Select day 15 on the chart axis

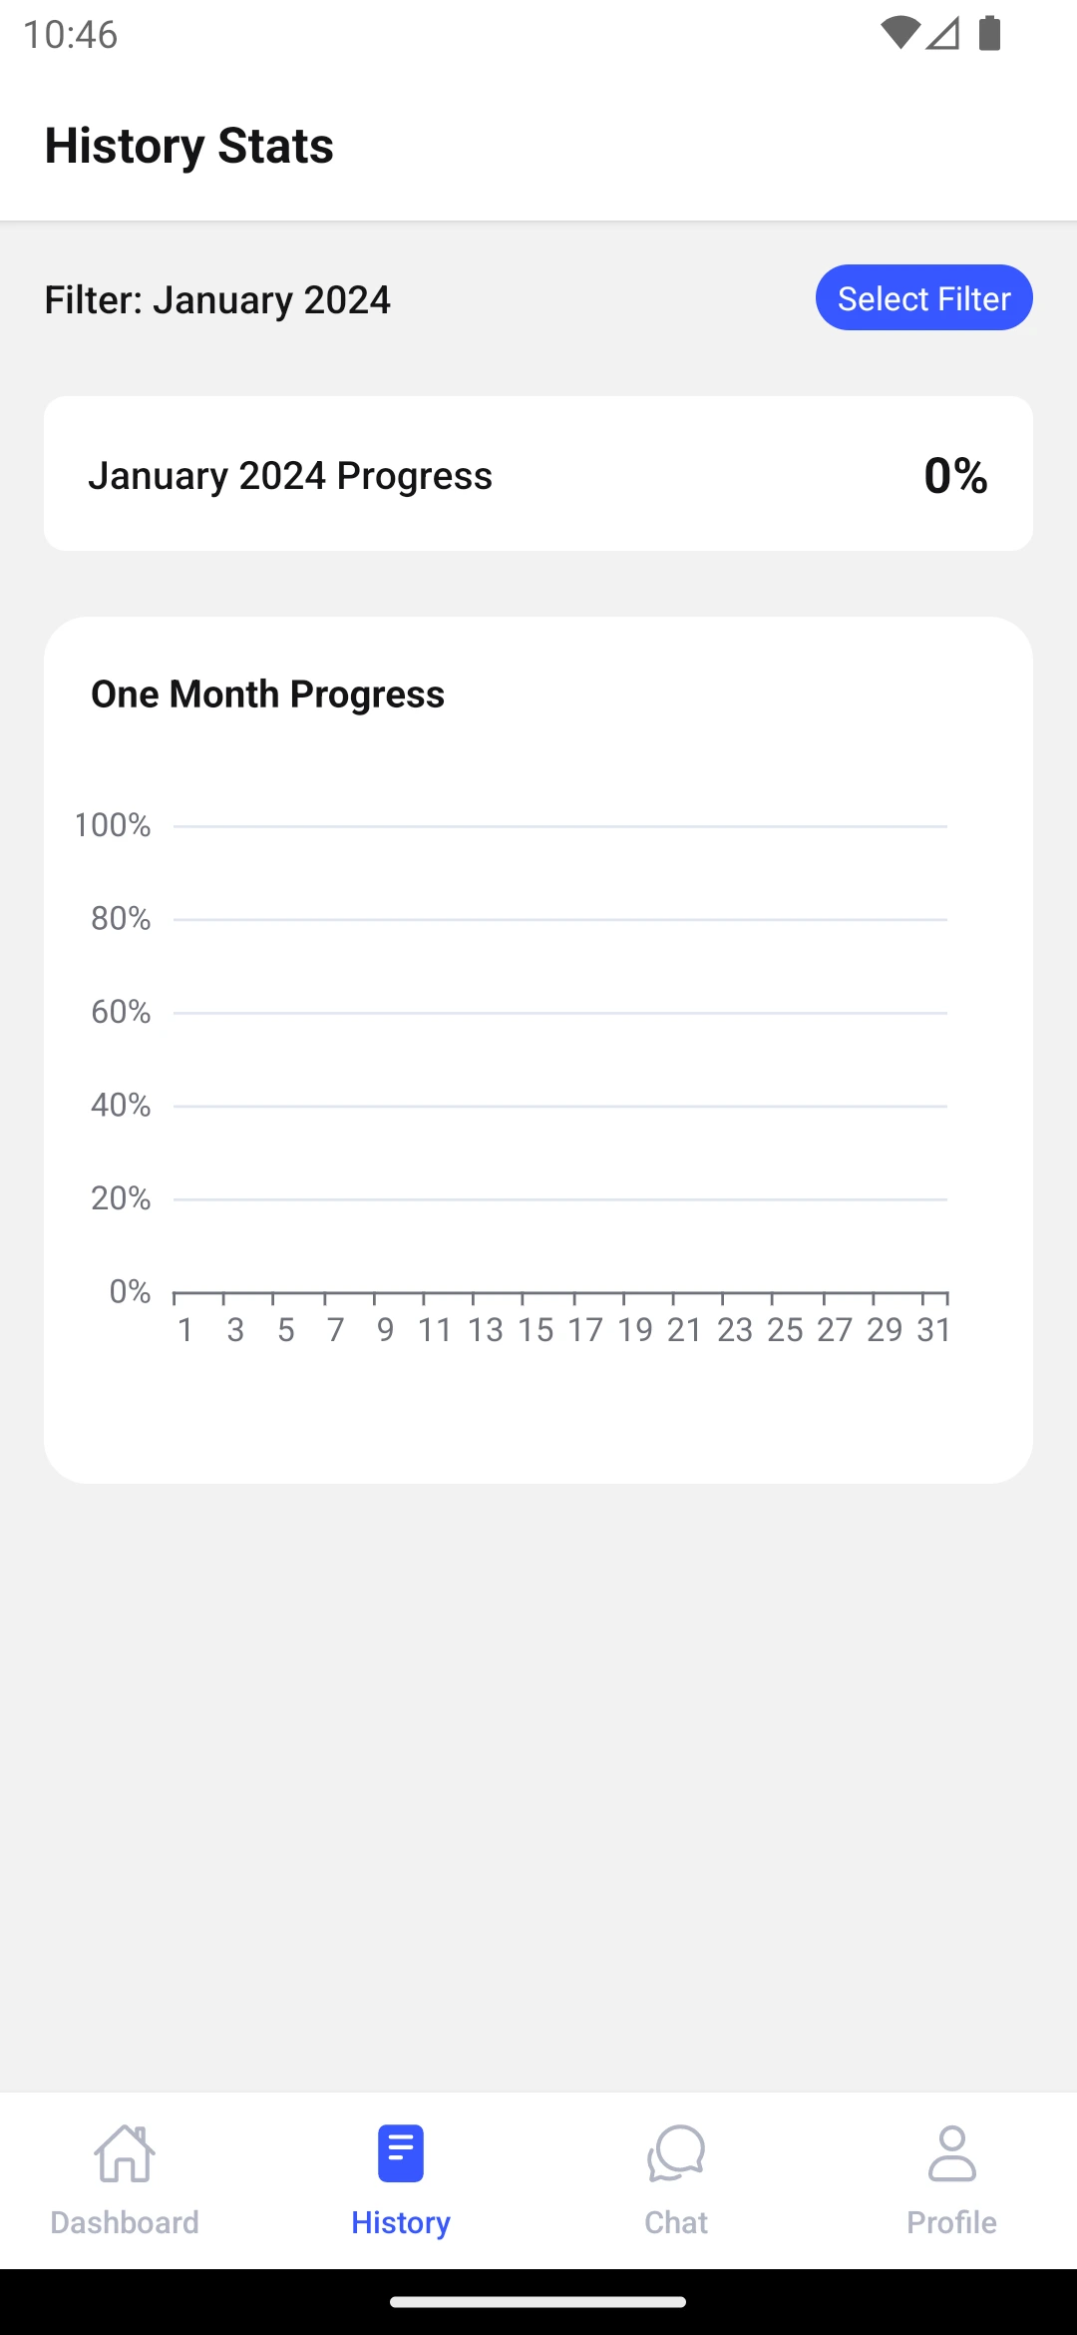[x=536, y=1330]
